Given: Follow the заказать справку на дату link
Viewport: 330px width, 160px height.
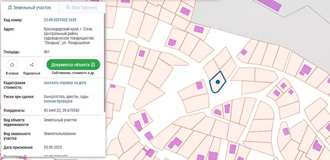Looking at the screenshot, I should pos(65,83).
